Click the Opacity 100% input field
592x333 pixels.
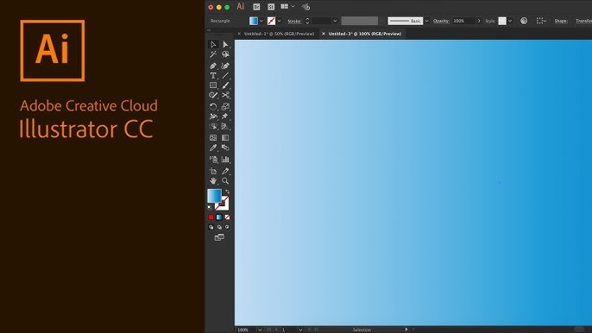point(463,21)
